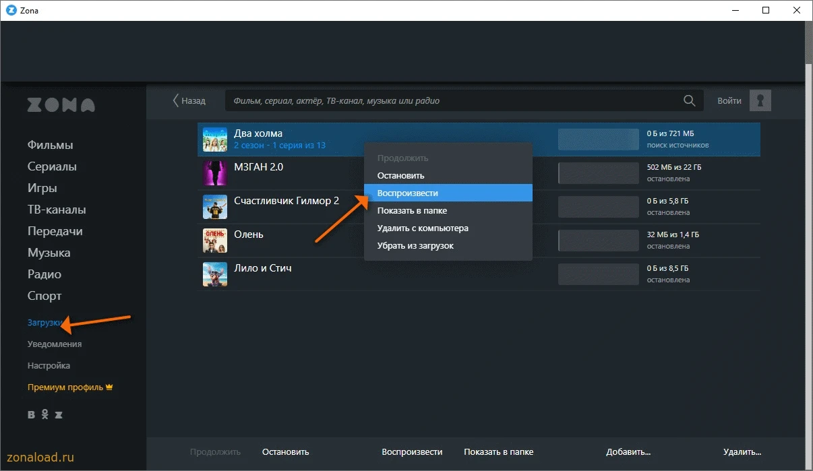This screenshot has width=813, height=471.
Task: Click the Счастливчик Гилмор 2 progress bar
Action: click(599, 207)
